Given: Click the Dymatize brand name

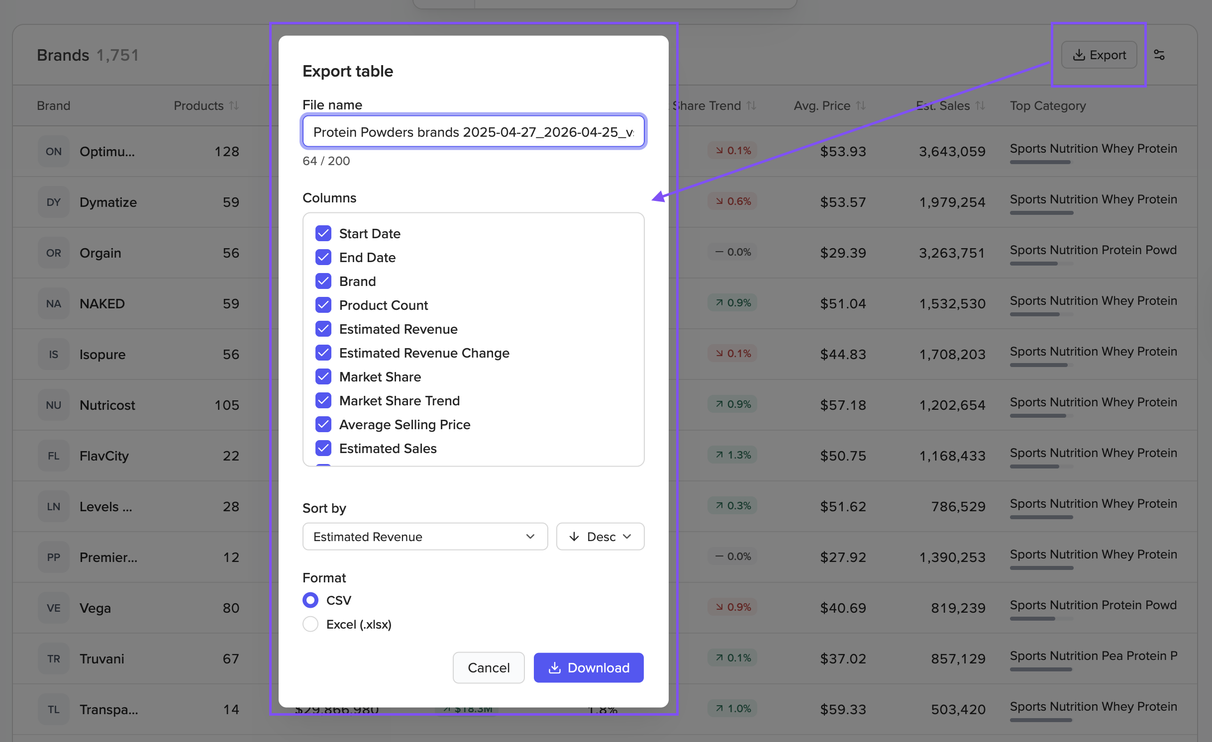Looking at the screenshot, I should tap(108, 202).
